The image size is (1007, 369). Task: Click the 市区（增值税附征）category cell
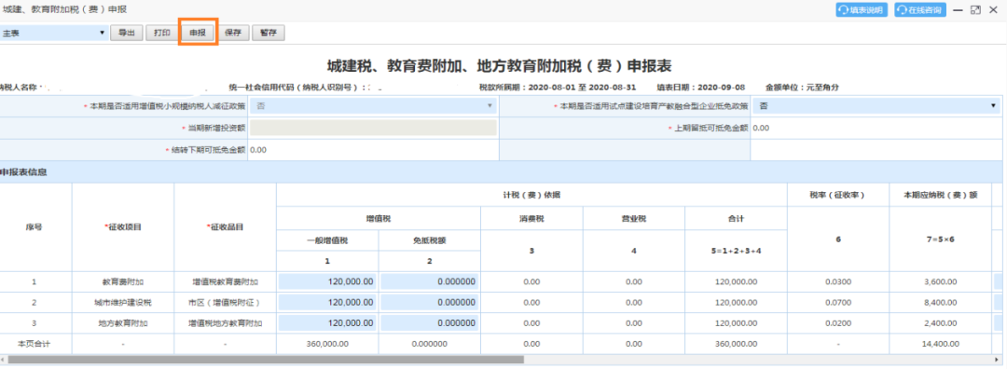226,302
